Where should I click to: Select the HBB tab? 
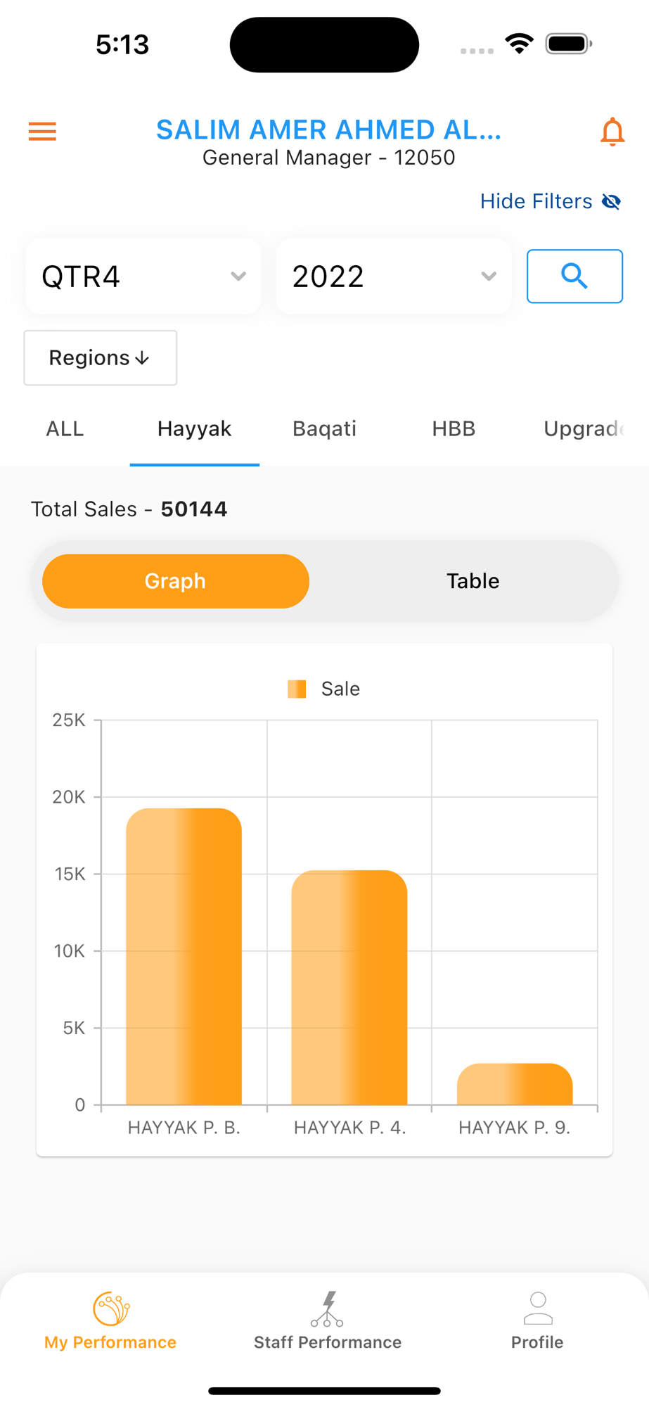pyautogui.click(x=454, y=428)
